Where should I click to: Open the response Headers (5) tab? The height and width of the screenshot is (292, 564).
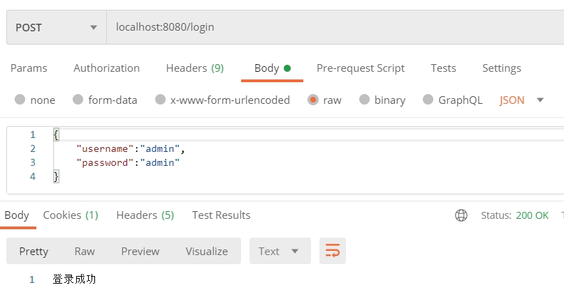point(145,215)
